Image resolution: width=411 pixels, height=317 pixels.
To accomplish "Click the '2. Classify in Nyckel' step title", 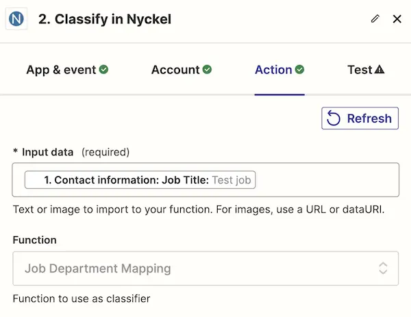I will (105, 19).
